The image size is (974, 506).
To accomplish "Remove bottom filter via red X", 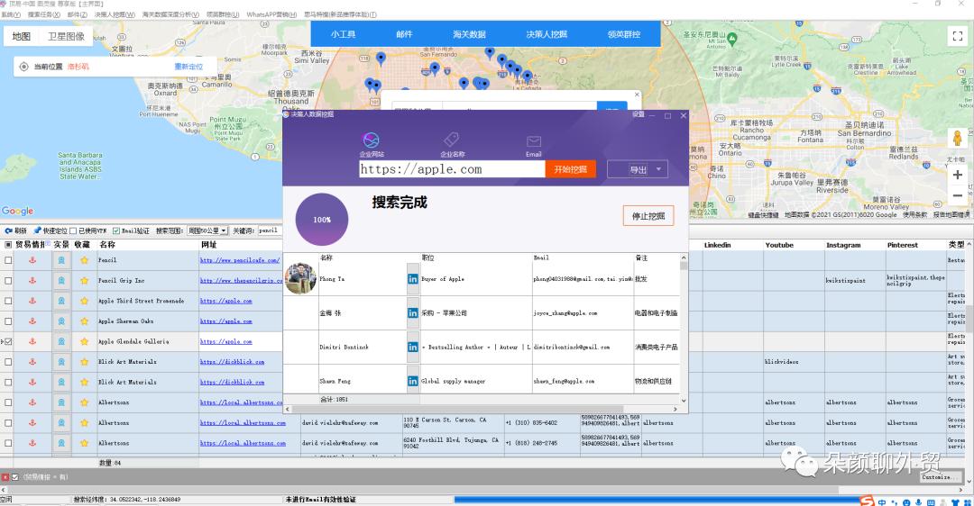I will click(x=5, y=477).
